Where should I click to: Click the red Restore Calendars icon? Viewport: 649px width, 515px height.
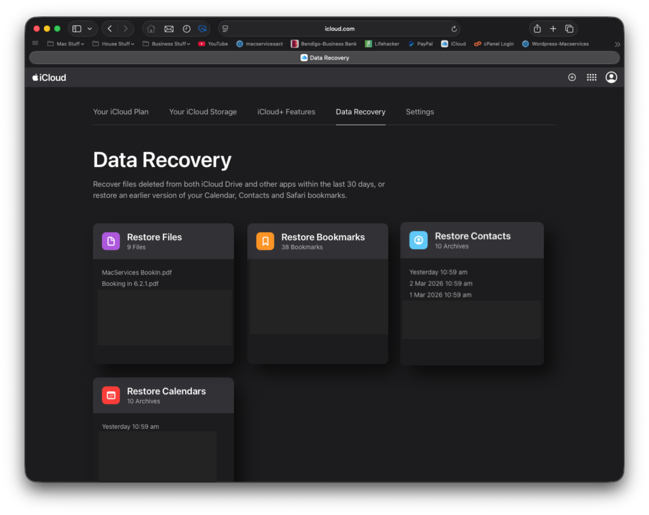(x=111, y=395)
